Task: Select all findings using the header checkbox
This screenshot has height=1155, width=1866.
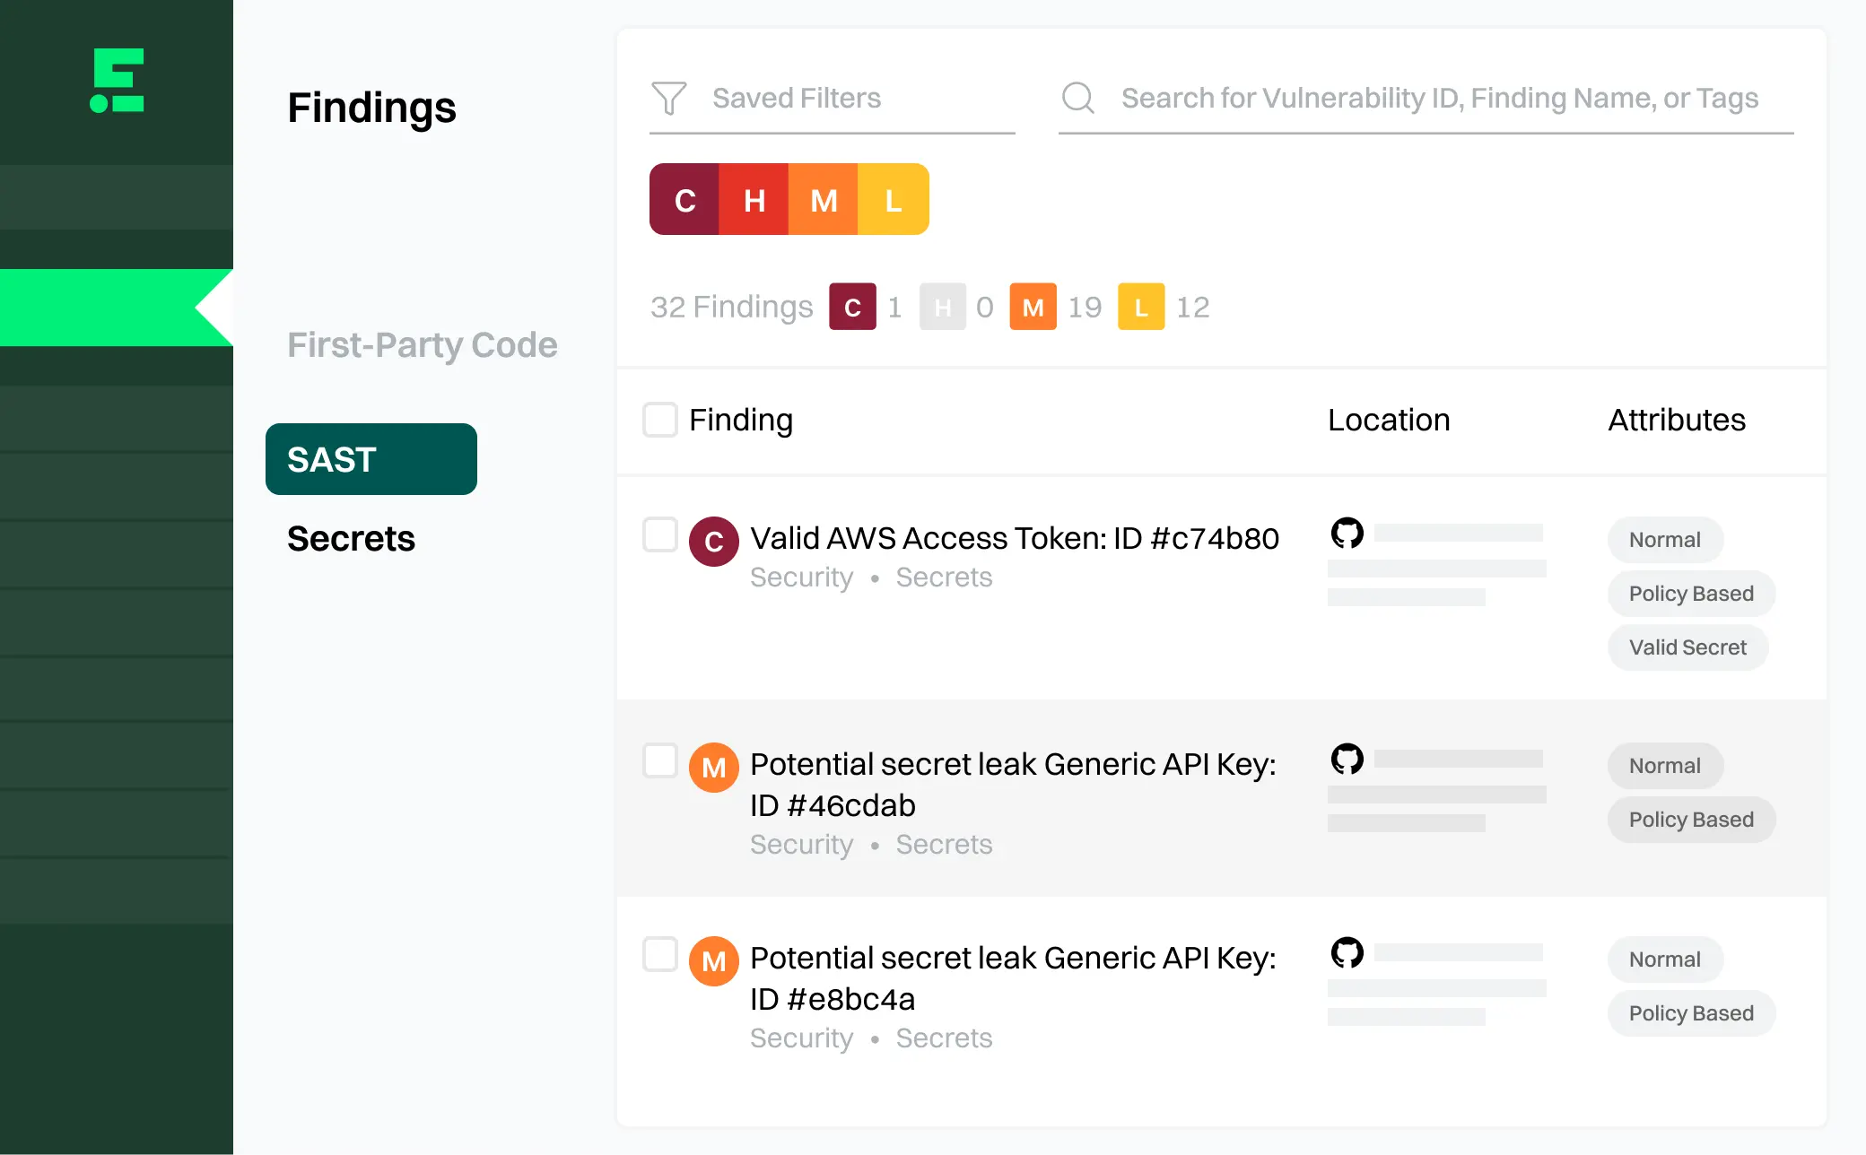Action: click(x=659, y=419)
